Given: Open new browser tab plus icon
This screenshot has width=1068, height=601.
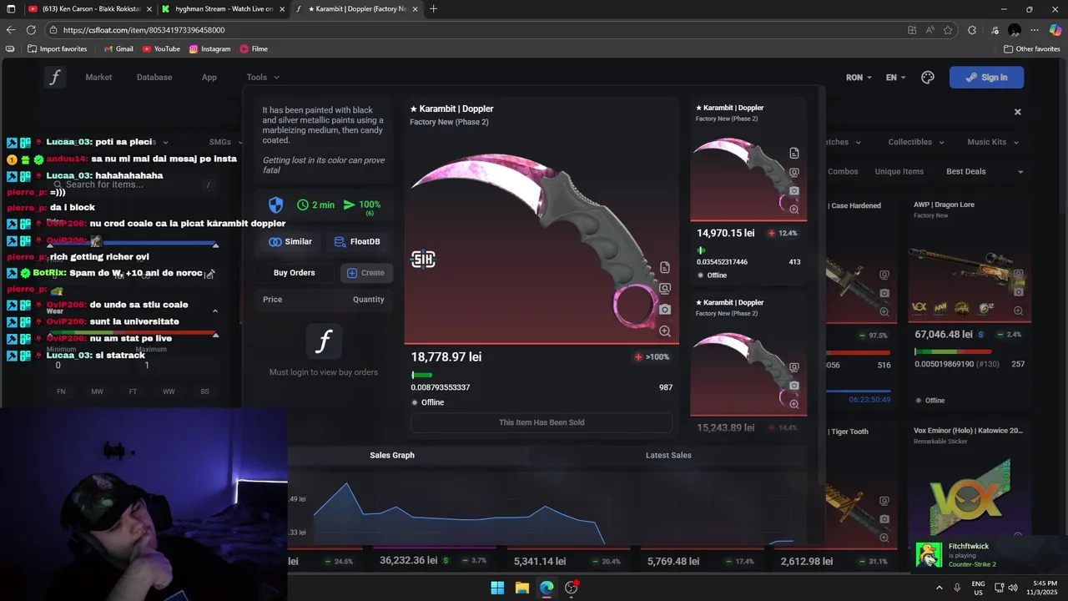Looking at the screenshot, I should point(433,9).
